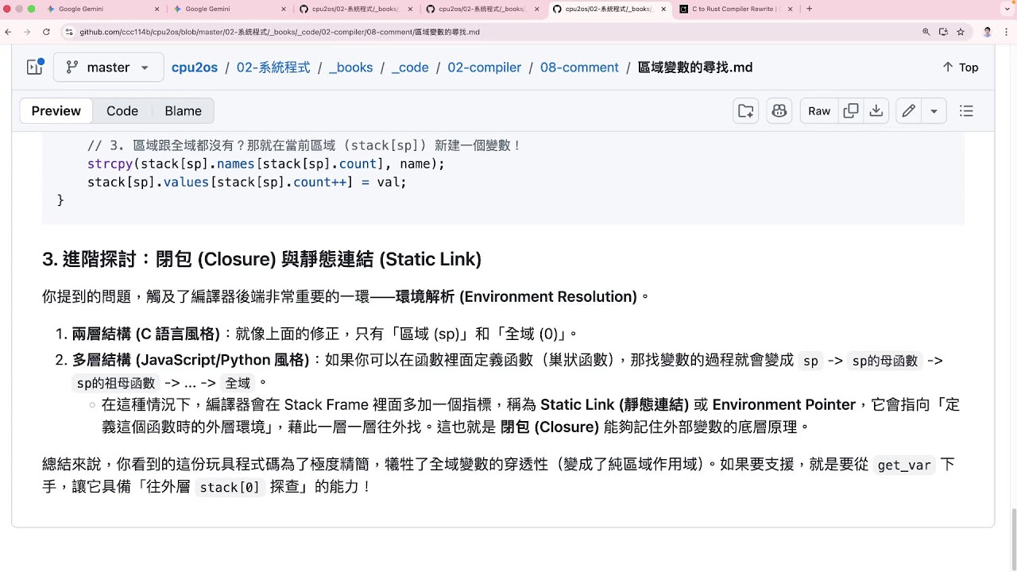Open the browser profile avatar
Screen dimensions: 1017x572
pos(988,32)
